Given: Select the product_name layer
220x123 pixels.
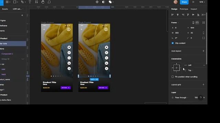Looking at the screenshot, I should pyautogui.click(x=5, y=80).
